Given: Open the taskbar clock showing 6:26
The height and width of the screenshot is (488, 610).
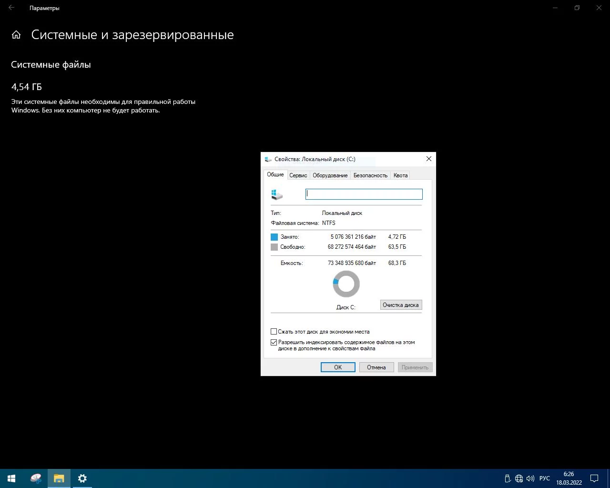Looking at the screenshot, I should (569, 478).
